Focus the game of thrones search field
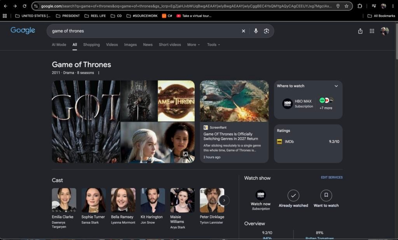Screen dimensions: 398x240 [145, 31]
